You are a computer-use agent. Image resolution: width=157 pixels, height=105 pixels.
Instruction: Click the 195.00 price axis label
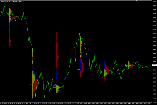click(154, 82)
